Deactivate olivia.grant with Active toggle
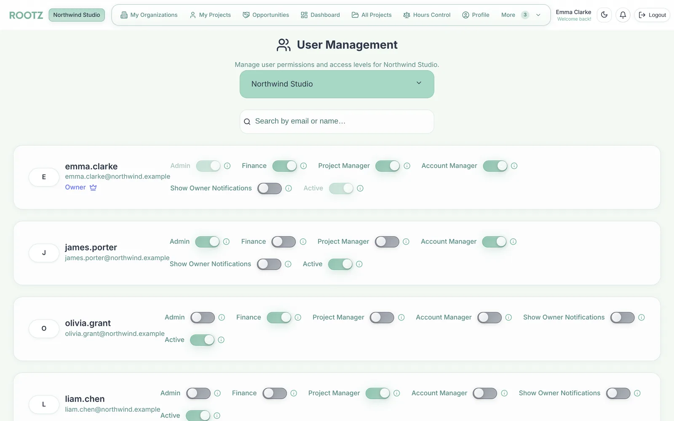The height and width of the screenshot is (421, 674). 202,340
